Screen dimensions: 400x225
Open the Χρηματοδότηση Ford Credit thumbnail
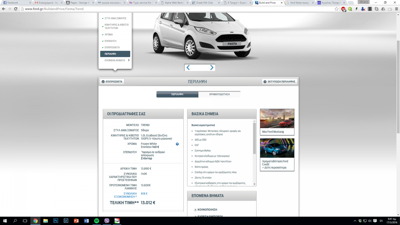(x=277, y=154)
